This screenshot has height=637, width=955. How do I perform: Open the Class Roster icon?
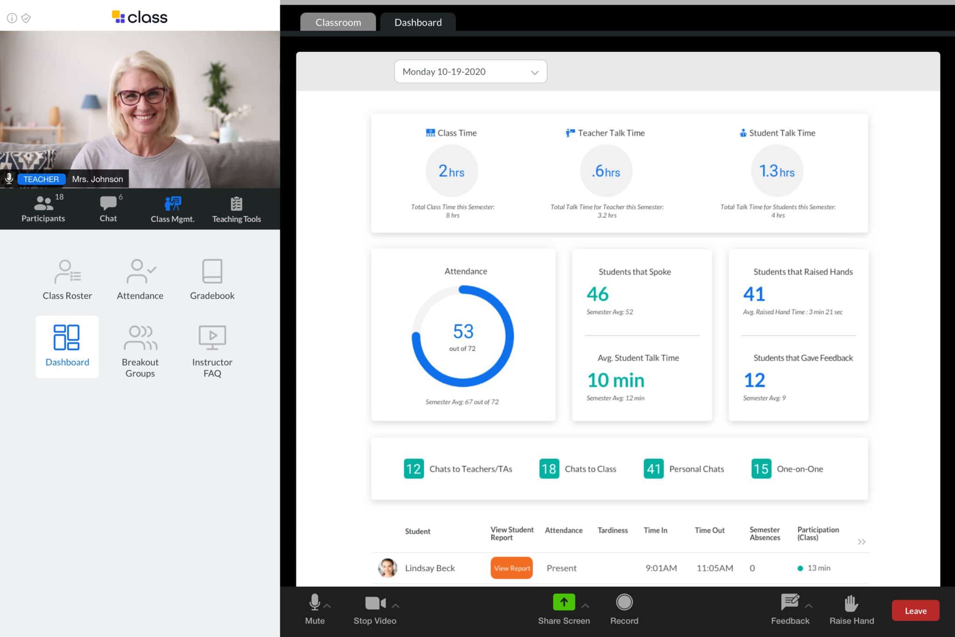click(68, 277)
